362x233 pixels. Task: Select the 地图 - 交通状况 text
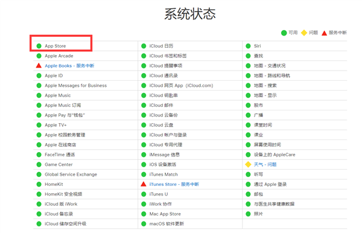[x=270, y=66]
